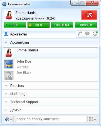
Task: Click the TRANSFER call button
Action: pos(86,25)
